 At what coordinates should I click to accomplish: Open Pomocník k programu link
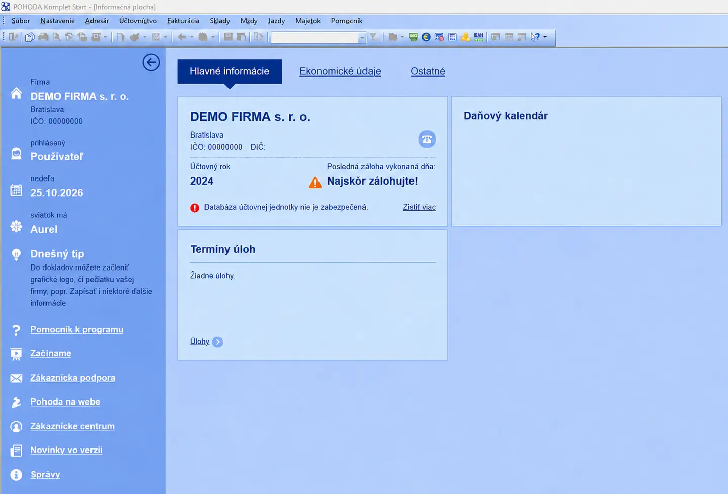click(x=77, y=329)
